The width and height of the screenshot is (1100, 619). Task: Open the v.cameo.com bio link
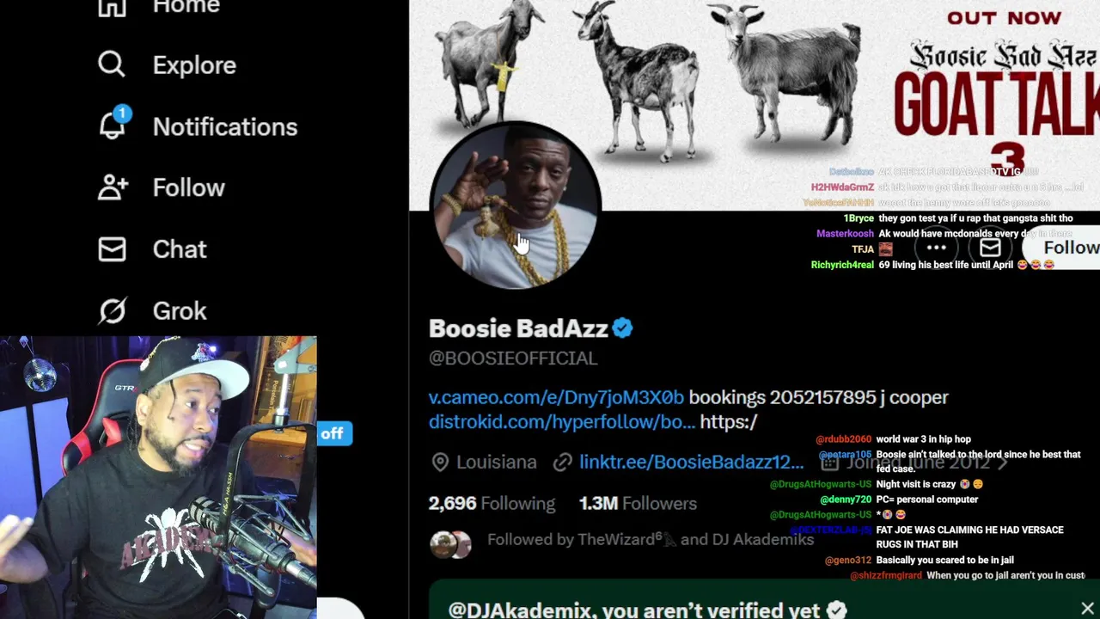point(556,397)
